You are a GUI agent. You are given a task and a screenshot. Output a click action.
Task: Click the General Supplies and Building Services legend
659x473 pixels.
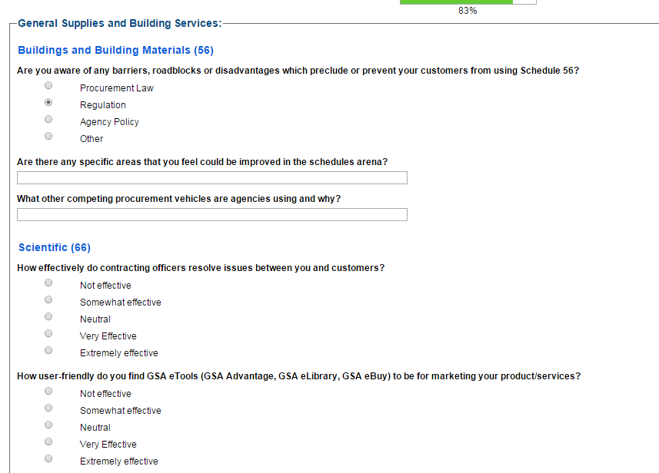click(x=119, y=24)
